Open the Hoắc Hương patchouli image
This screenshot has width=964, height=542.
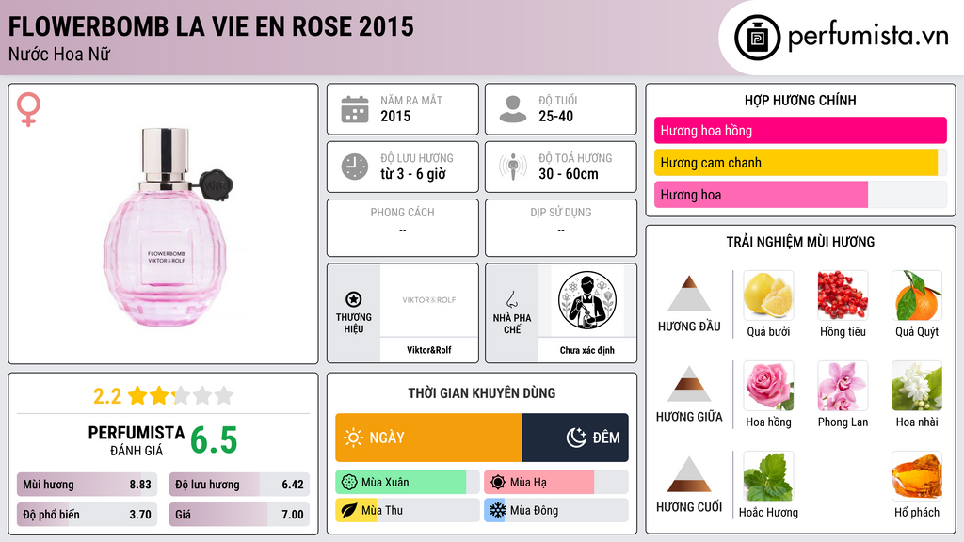pyautogui.click(x=768, y=476)
